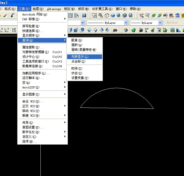Viewport: 184px width, 176px height.
Task: Expand the 正交 UCS submenu
Action: (42, 106)
